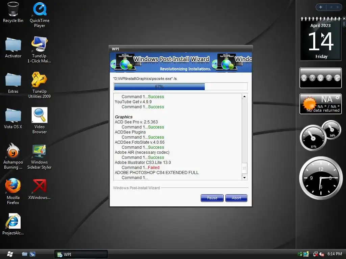Click the pscs4e.exe command path text

pos(145,79)
